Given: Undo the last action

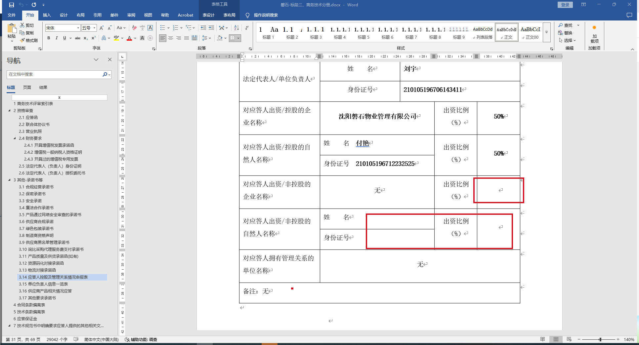Looking at the screenshot, I should click(21, 5).
